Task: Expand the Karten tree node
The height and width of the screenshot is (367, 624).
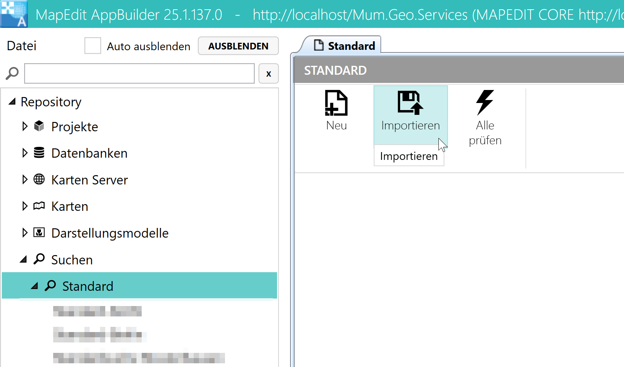Action: point(25,206)
